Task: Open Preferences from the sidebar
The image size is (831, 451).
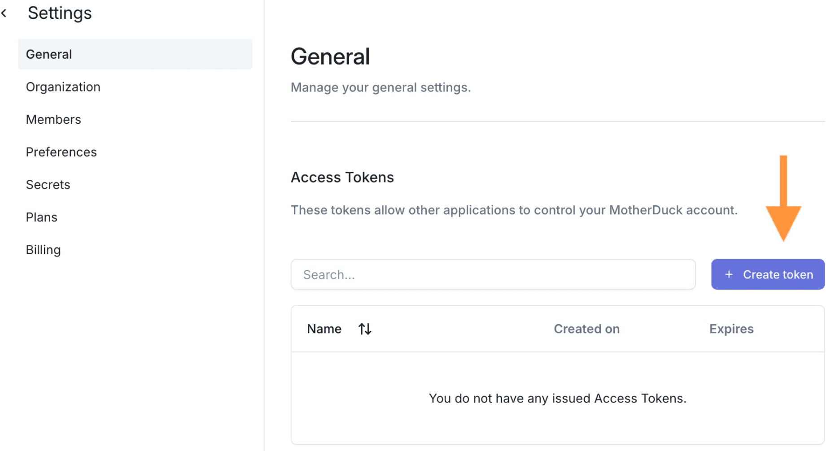Action: pos(61,152)
